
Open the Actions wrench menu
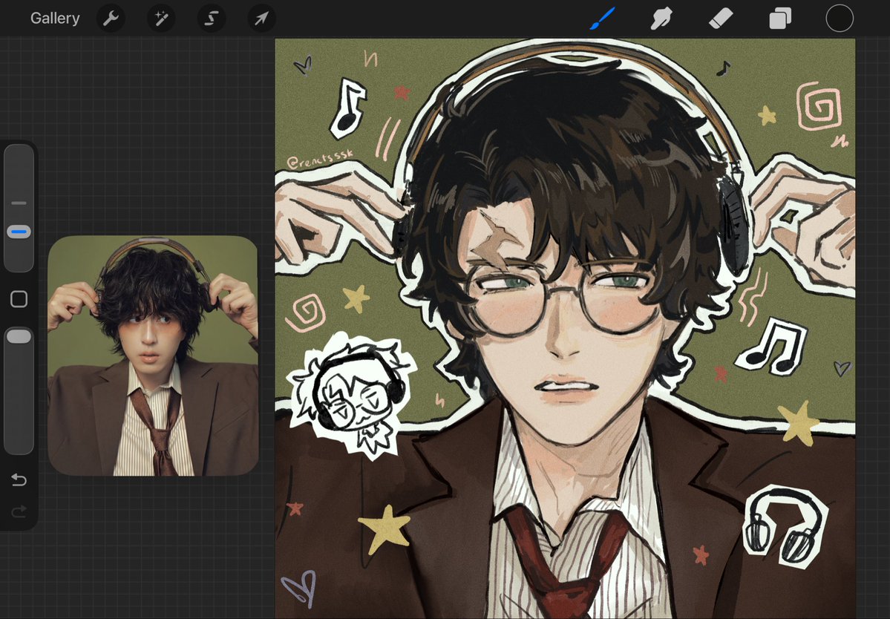coord(111,18)
